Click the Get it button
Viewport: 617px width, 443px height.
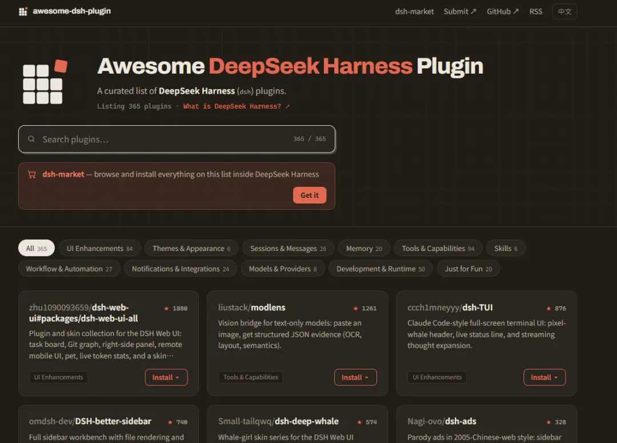[310, 195]
